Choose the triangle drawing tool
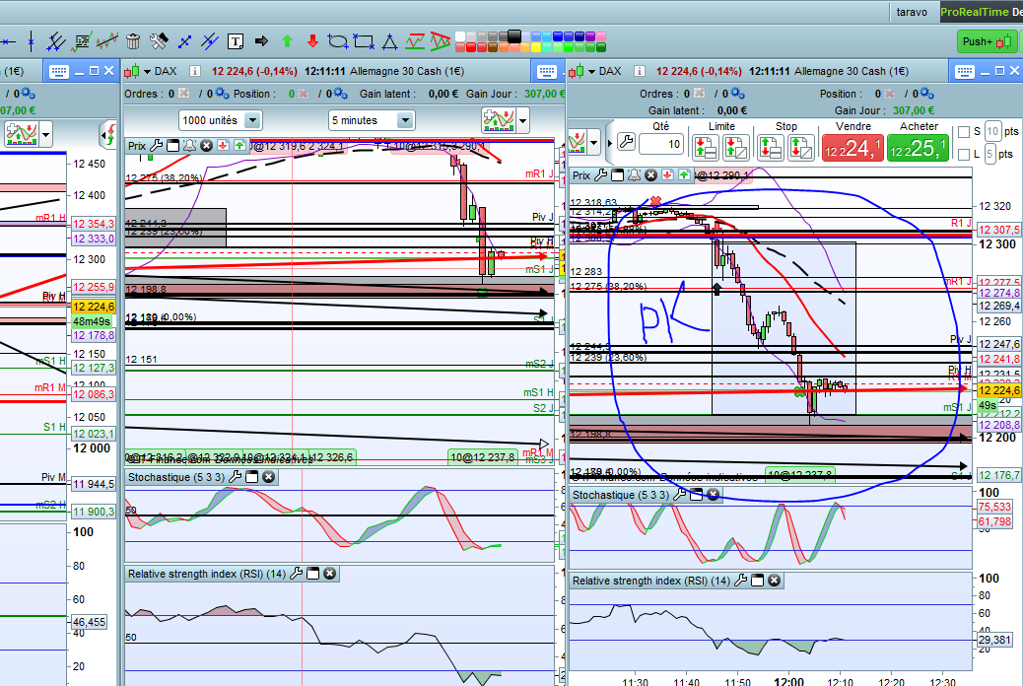 coord(389,41)
